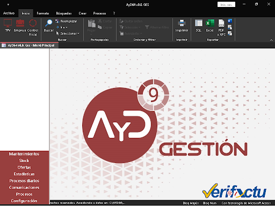Image resolution: width=275 pixels, height=206 pixels.
Task: Minimize the AyD64 window
Action: [244, 4]
